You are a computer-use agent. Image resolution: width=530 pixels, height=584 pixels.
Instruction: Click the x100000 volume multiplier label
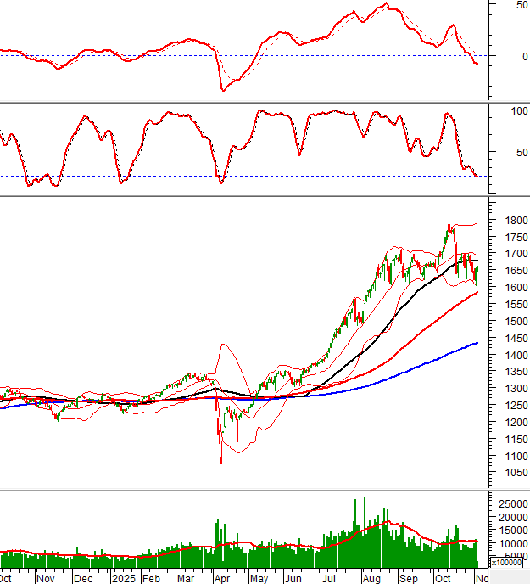pos(510,563)
